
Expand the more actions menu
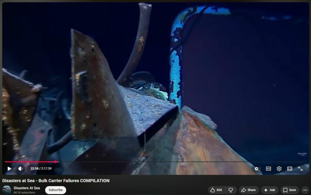pos(305,190)
